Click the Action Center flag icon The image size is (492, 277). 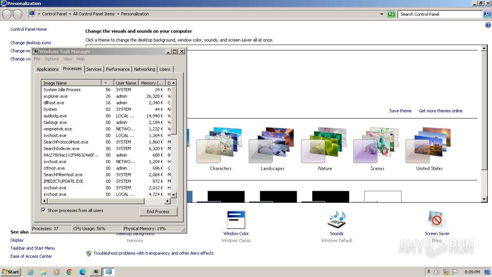tap(455, 272)
